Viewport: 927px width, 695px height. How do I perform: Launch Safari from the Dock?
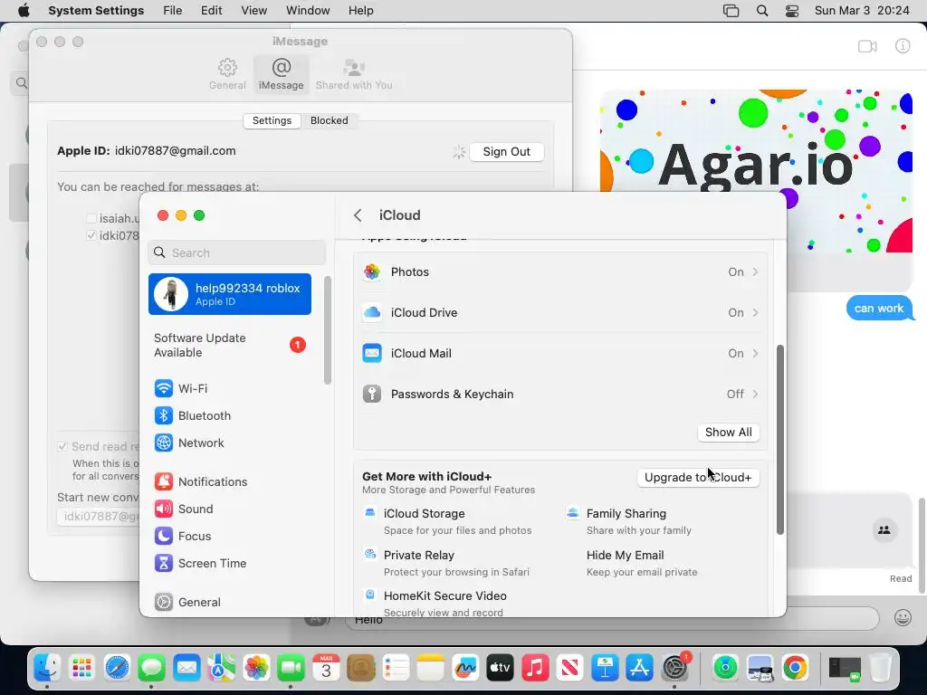pyautogui.click(x=117, y=668)
